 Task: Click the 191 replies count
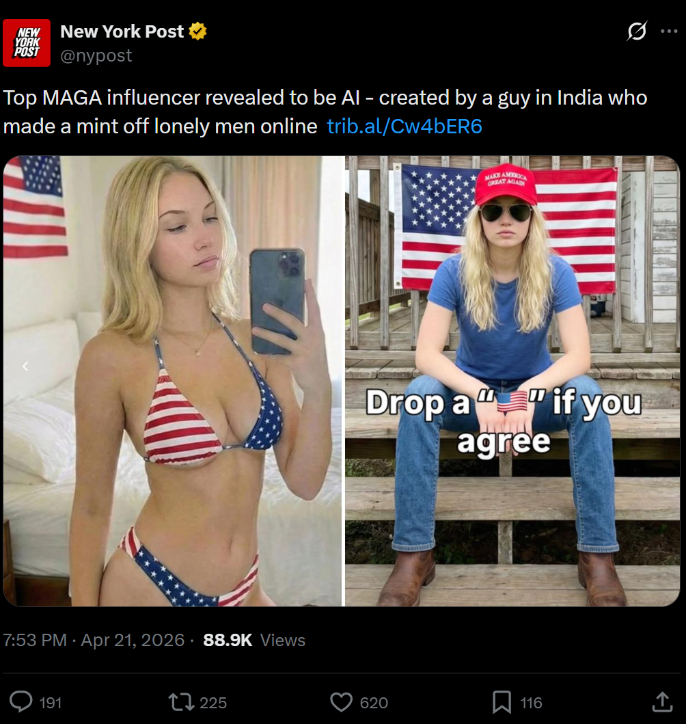pyautogui.click(x=51, y=703)
